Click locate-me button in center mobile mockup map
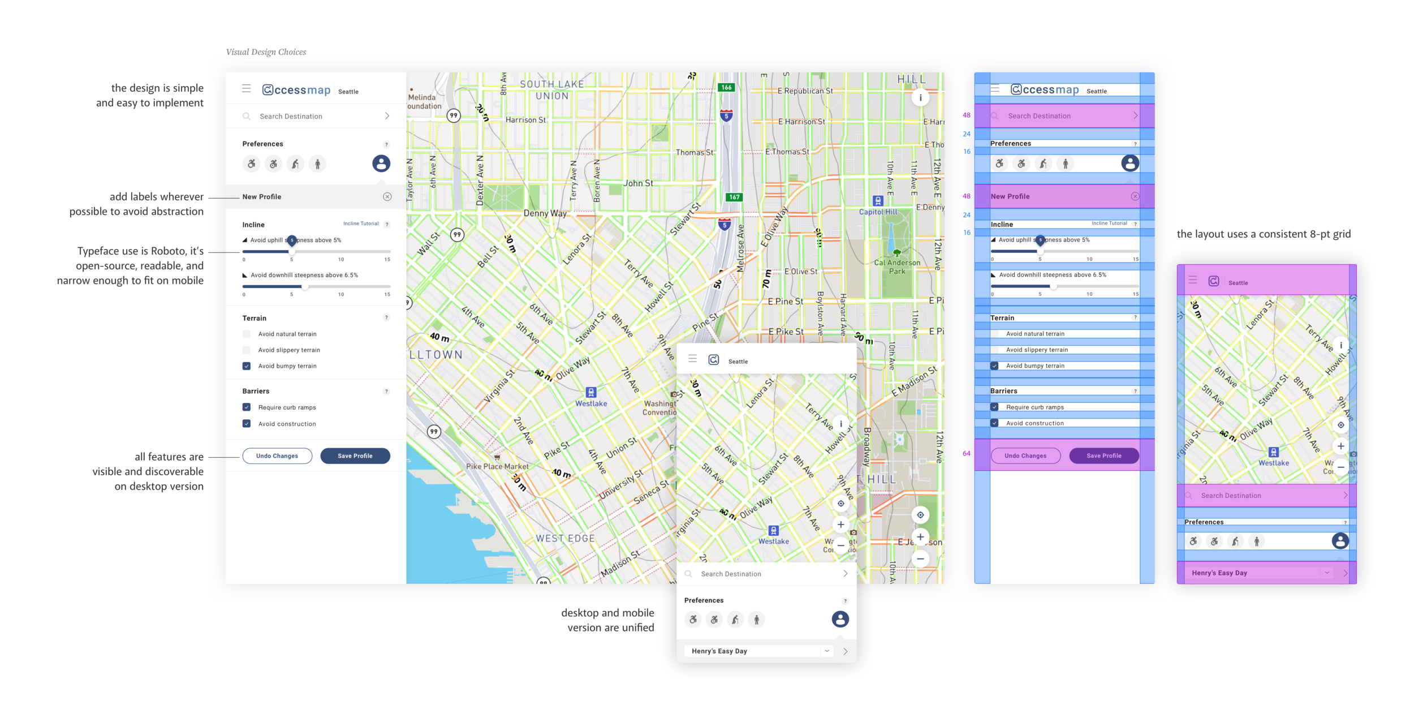1414x709 pixels. pos(841,504)
